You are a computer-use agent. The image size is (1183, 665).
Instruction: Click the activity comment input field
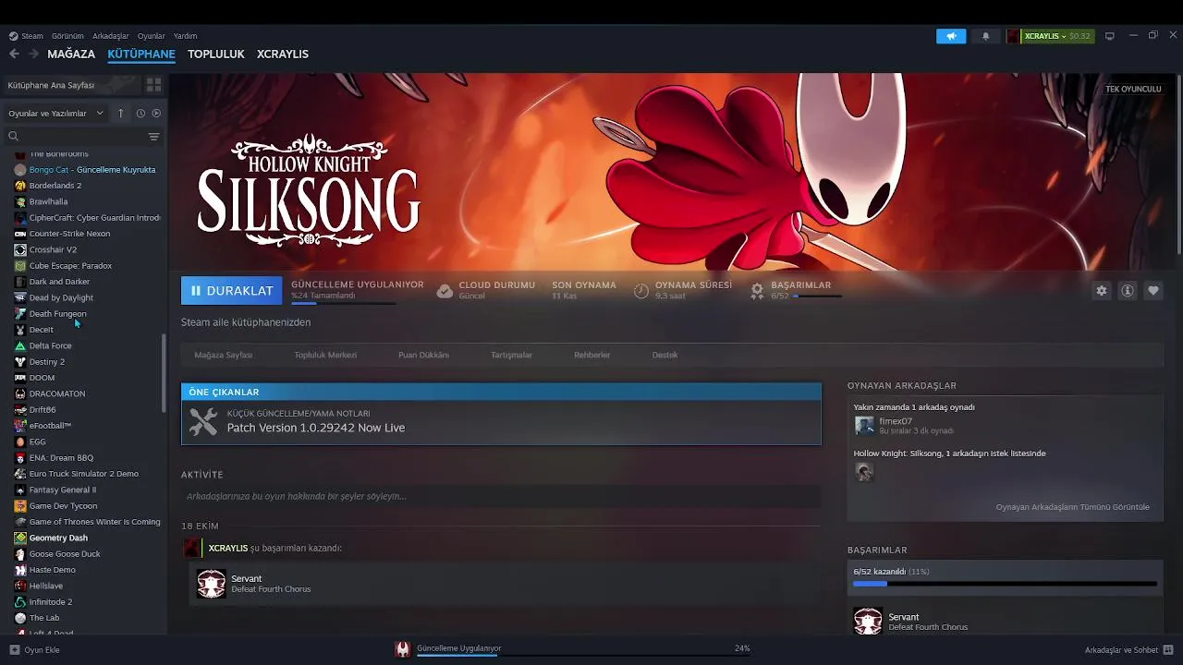pos(501,496)
